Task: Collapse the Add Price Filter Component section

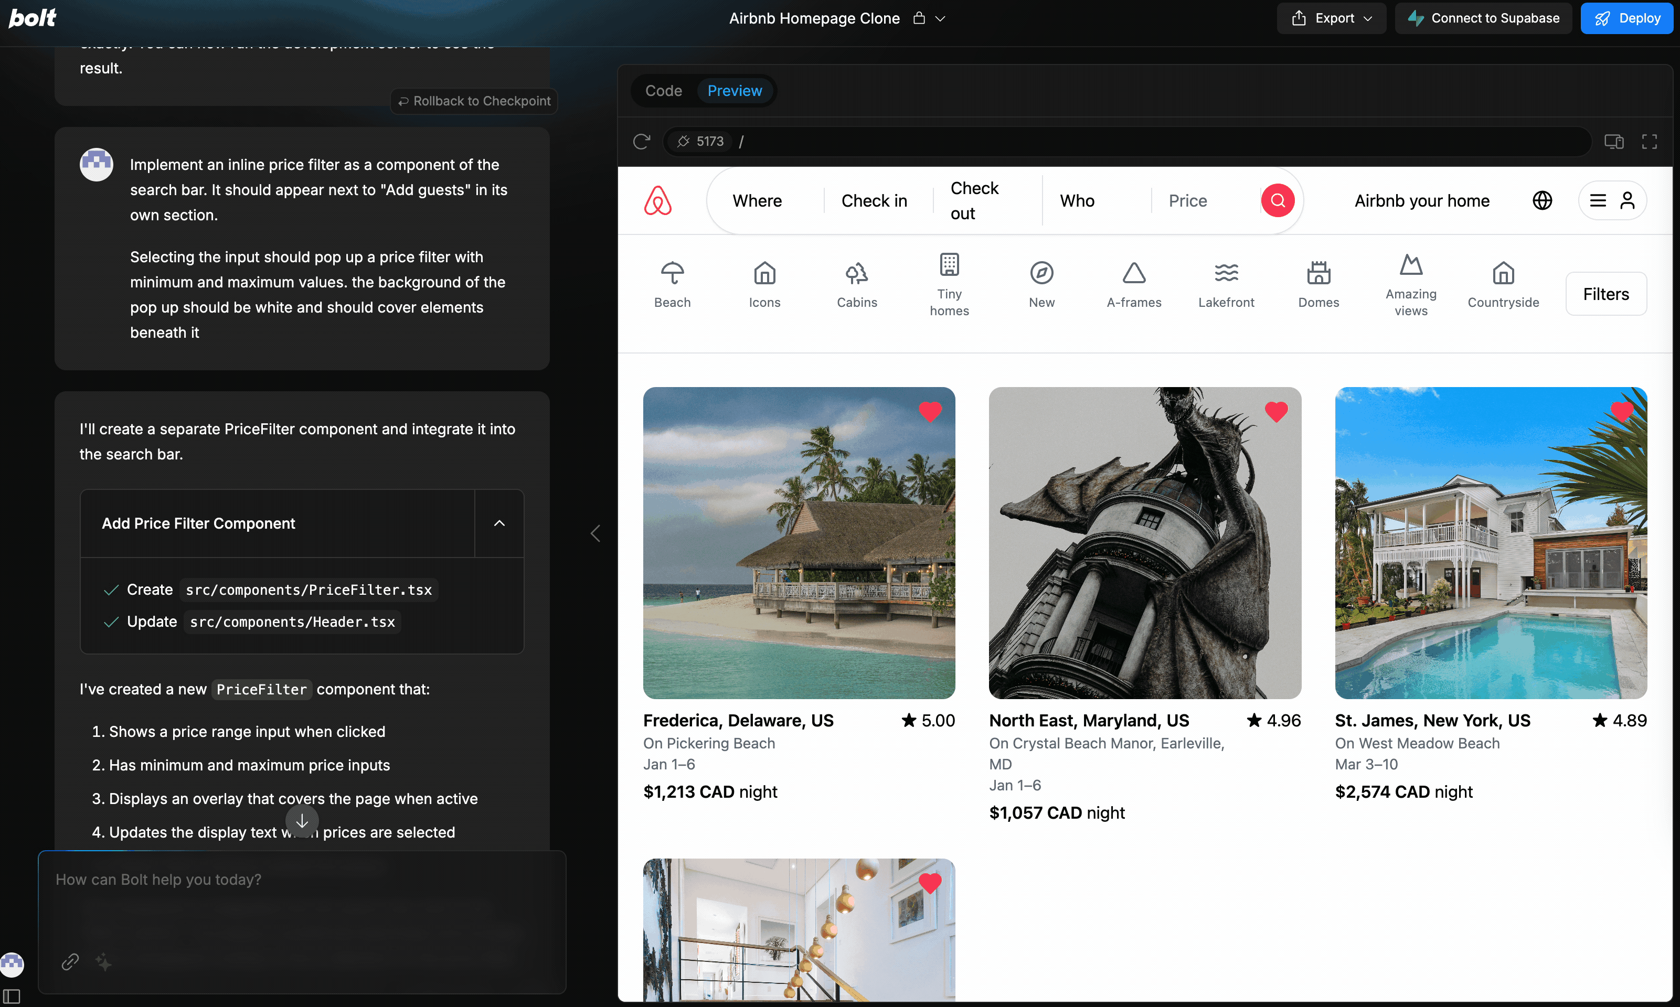Action: (x=499, y=523)
